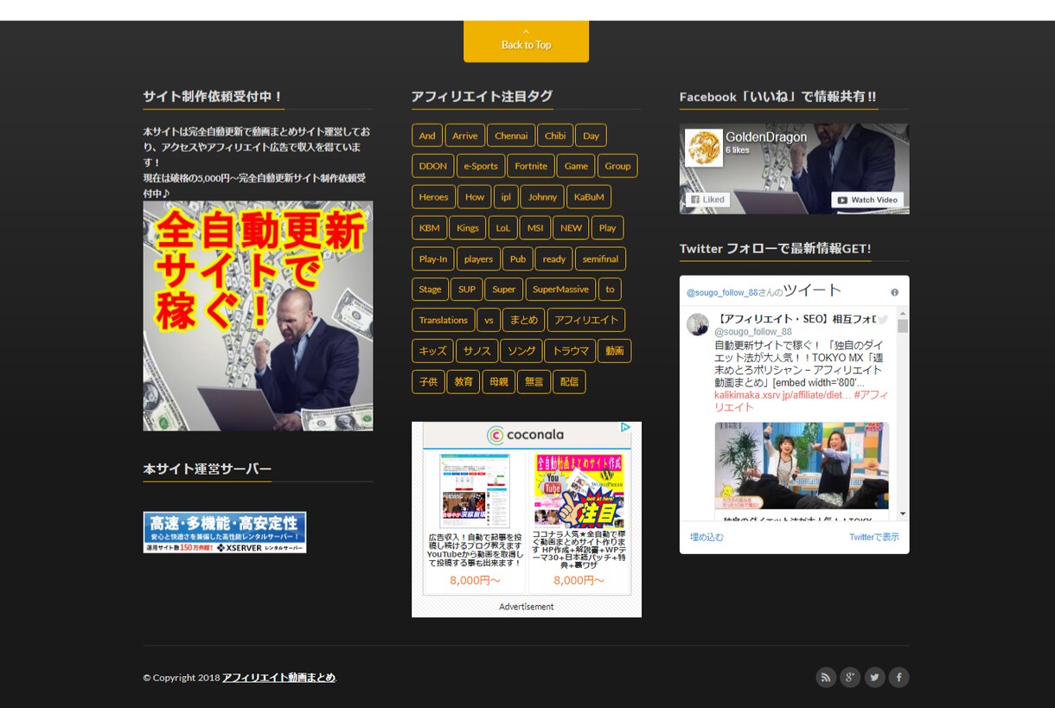Select the 'ready' tag

coord(554,258)
